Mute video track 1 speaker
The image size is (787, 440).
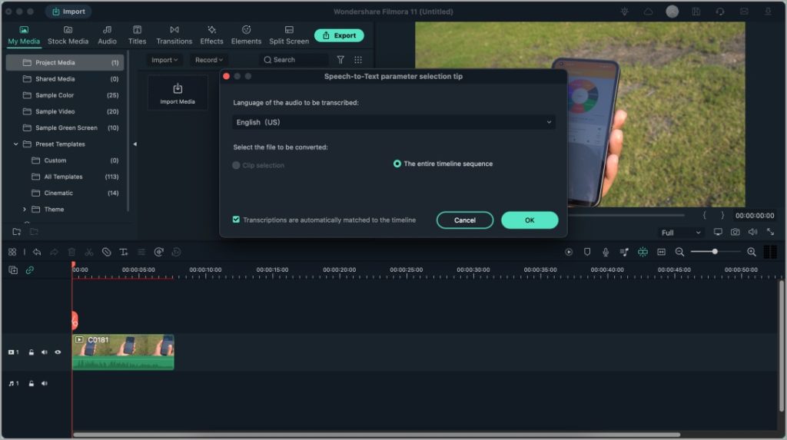(x=44, y=352)
